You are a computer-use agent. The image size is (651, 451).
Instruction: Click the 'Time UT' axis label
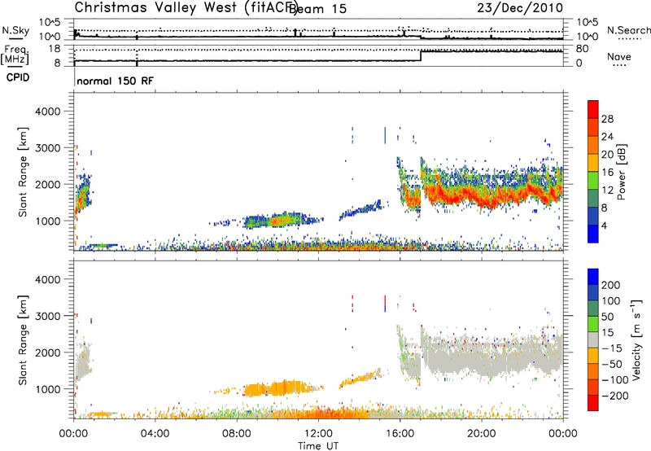point(318,446)
